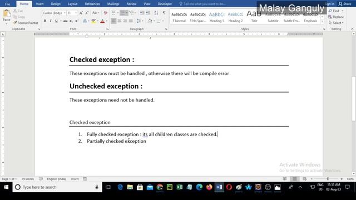Click the zoom slider handle
The image size is (356, 200).
click(328, 179)
